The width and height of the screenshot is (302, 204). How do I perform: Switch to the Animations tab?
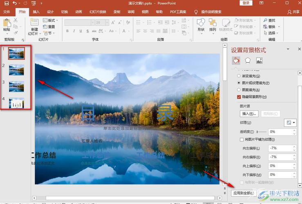click(x=78, y=12)
